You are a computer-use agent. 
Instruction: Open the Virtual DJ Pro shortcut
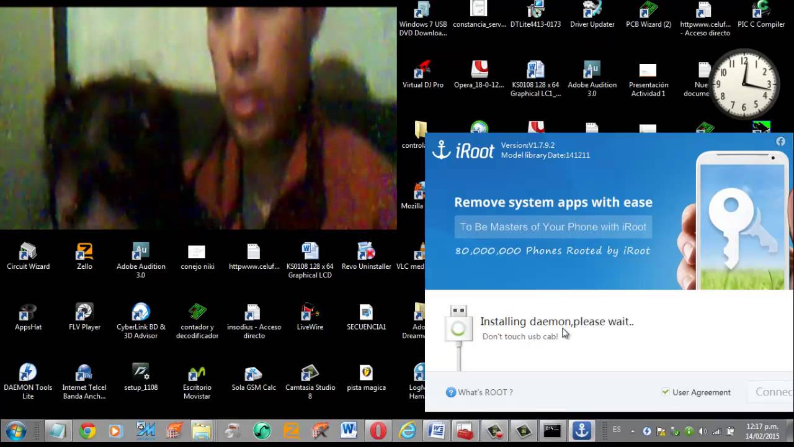422,74
